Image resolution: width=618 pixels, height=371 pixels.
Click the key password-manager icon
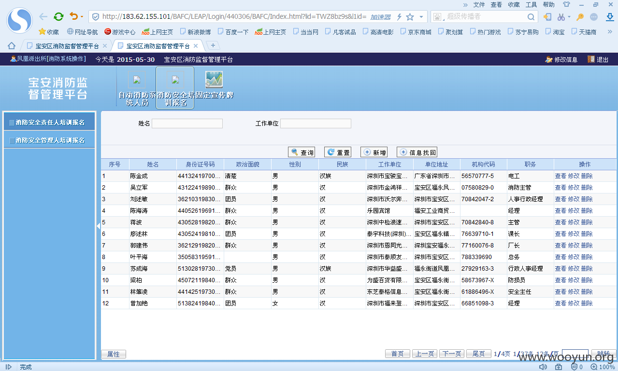[x=580, y=17]
